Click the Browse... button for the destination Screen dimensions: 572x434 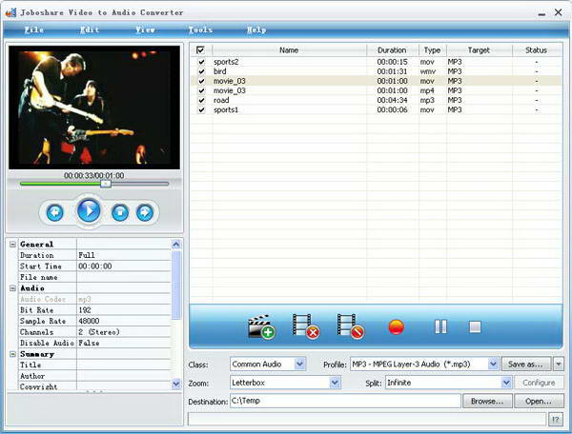[x=487, y=402]
